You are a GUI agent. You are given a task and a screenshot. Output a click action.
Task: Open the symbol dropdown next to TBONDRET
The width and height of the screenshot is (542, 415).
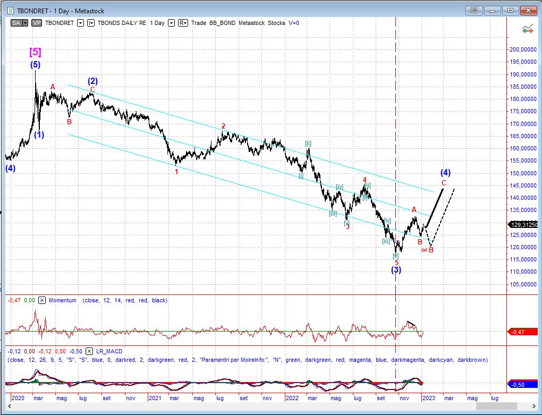[x=80, y=23]
